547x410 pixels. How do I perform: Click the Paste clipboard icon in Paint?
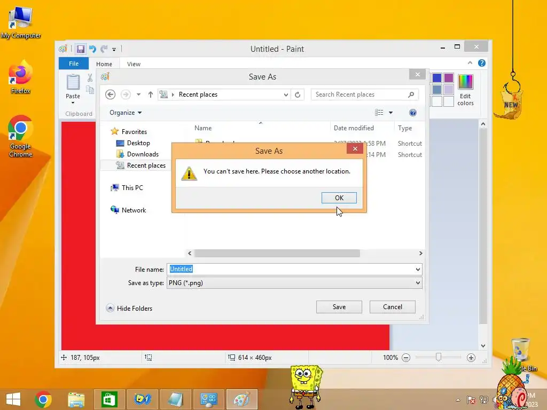(73, 82)
